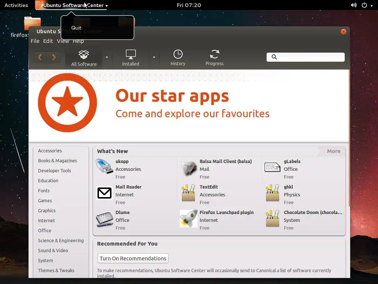Click the Firefox Launchpad plugin rocket icon
The image size is (378, 284).
189,219
